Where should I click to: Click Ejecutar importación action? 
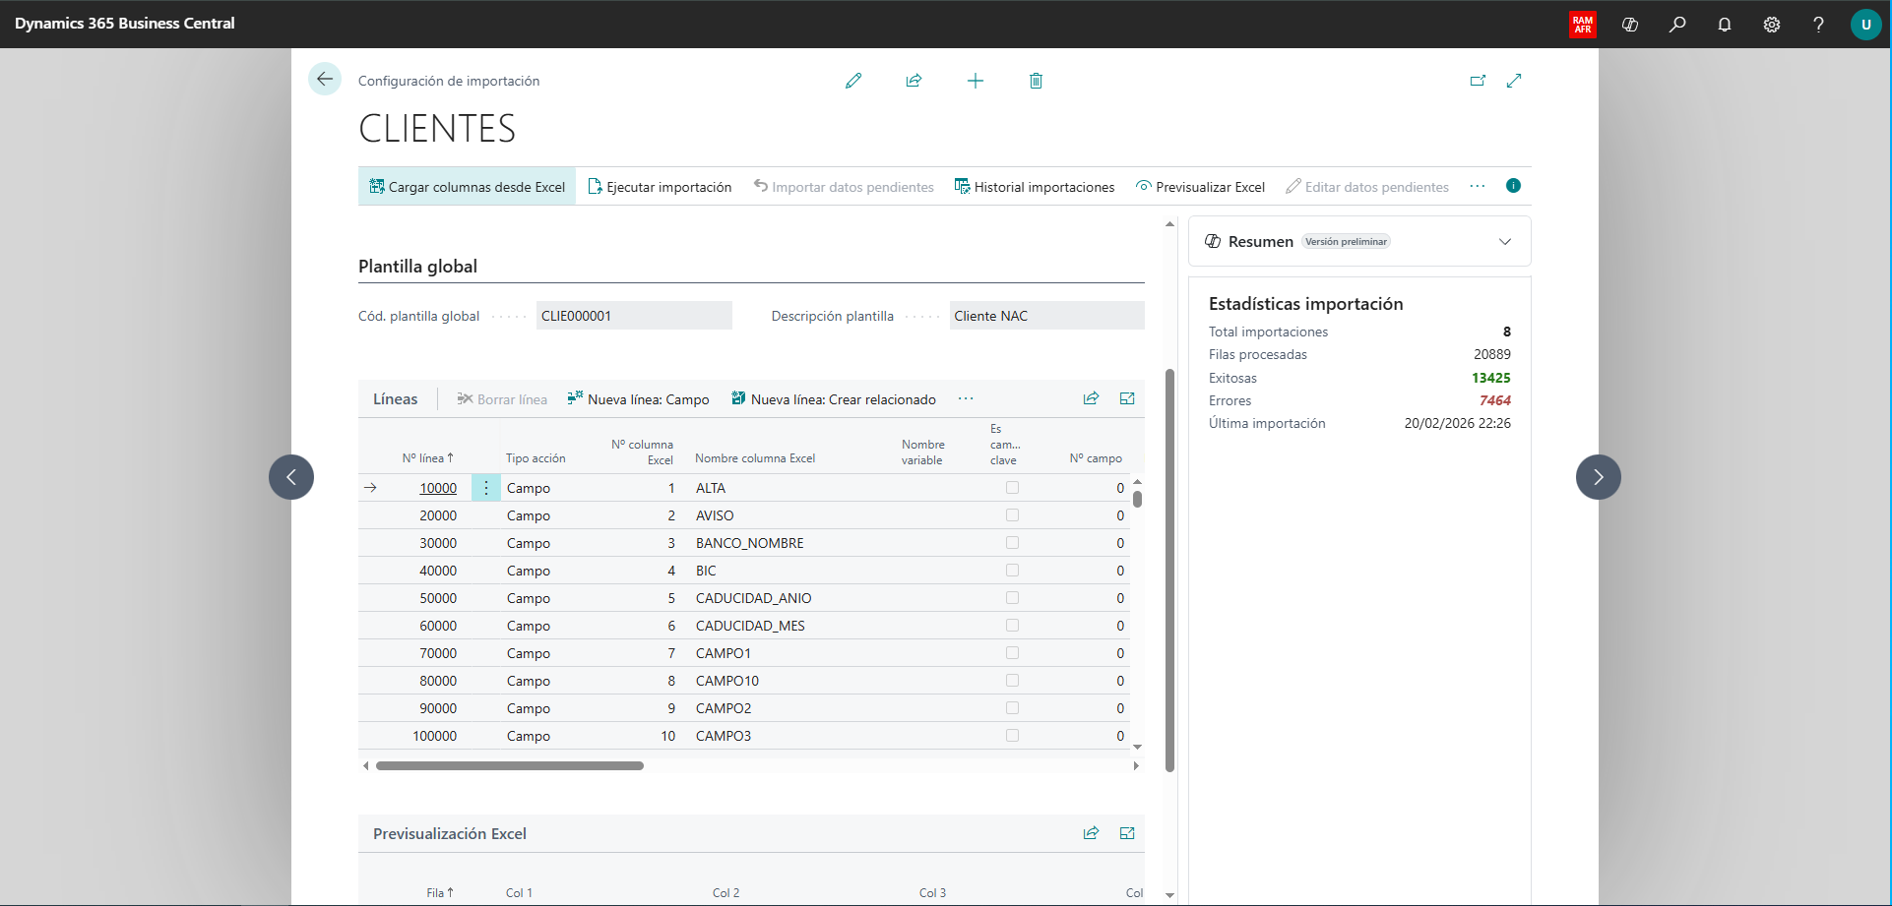click(660, 187)
